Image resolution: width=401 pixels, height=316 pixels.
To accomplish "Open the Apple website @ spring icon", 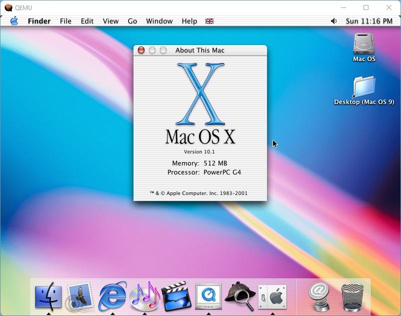I will coord(318,296).
